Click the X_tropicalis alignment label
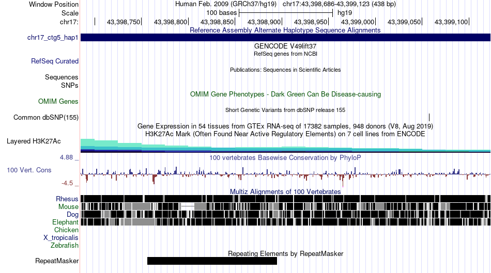 (61, 238)
